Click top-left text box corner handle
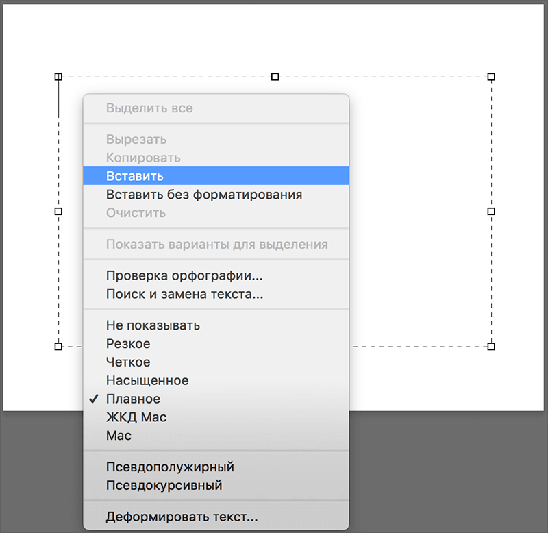 (x=58, y=77)
